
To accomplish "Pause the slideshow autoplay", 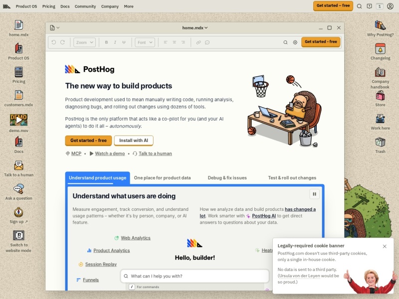I will [315, 194].
